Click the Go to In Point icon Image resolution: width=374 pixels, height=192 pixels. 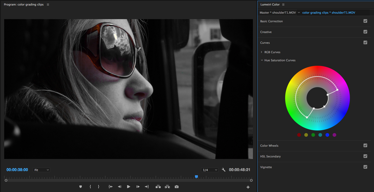coord(110,186)
